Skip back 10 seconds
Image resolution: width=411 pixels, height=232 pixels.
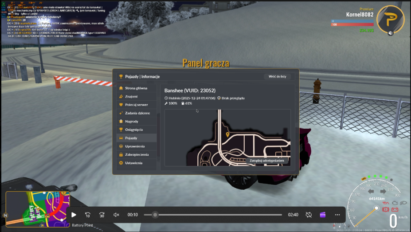pos(88,215)
